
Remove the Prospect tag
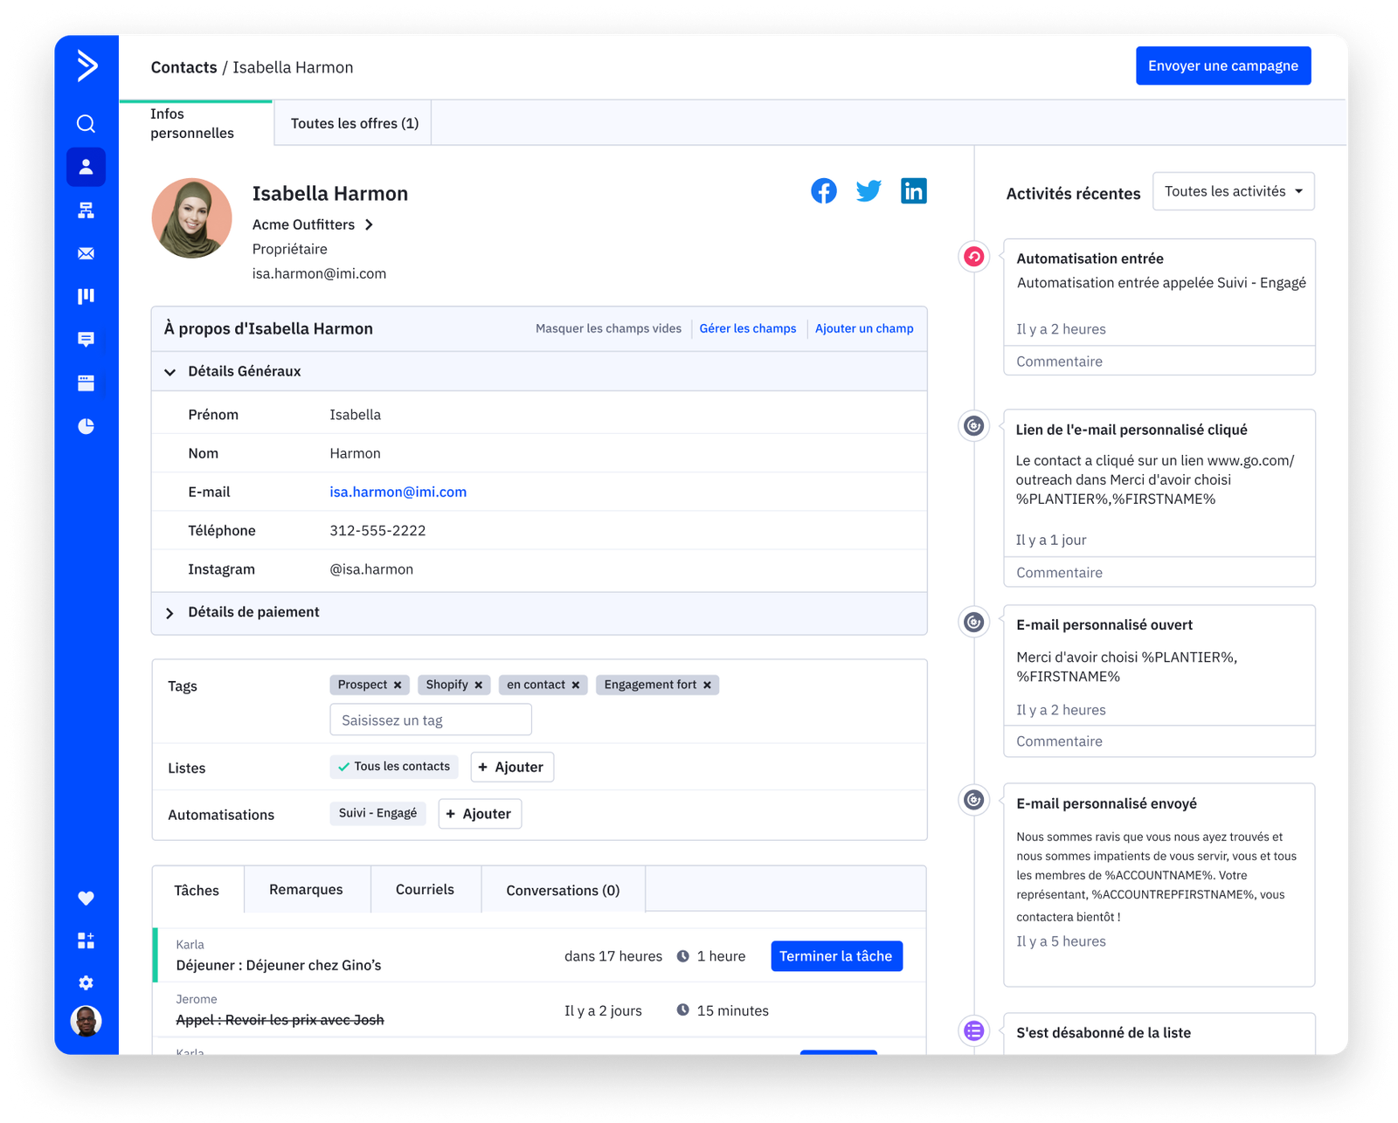(x=398, y=686)
